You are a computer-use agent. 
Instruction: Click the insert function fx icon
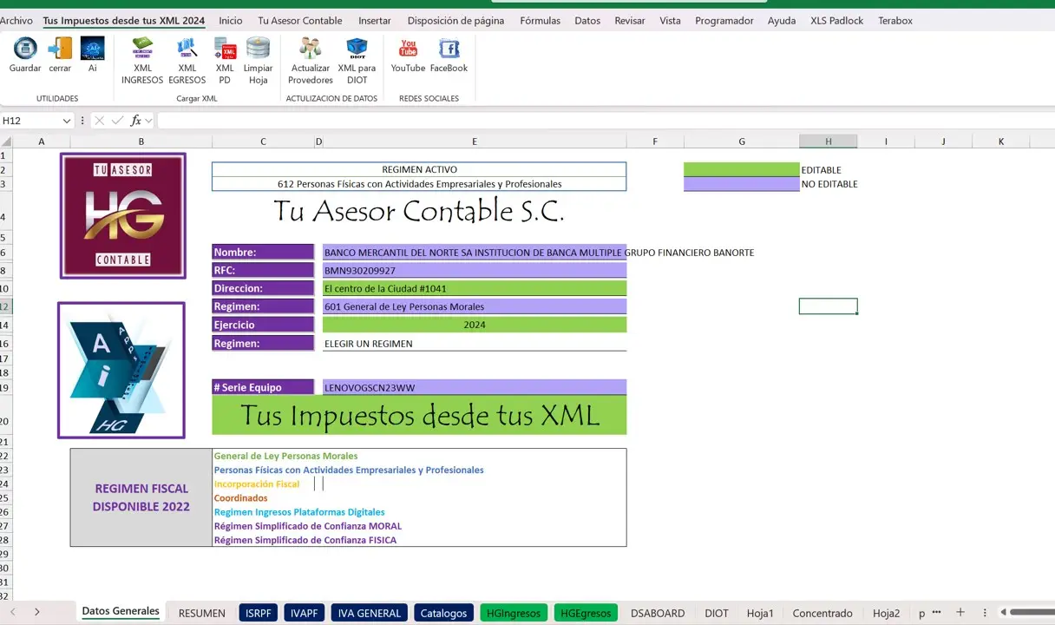point(136,121)
